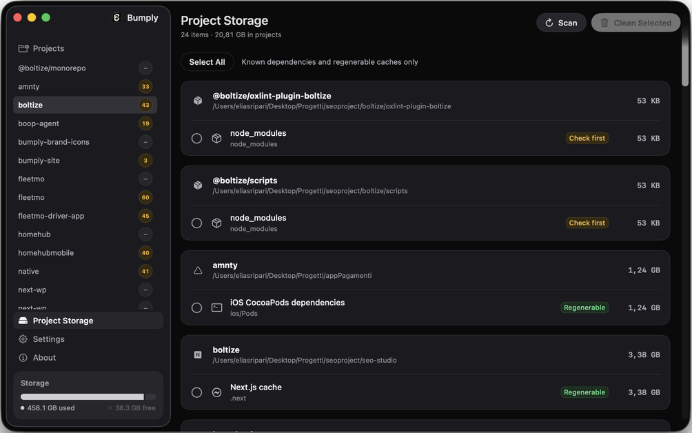
Task: Click the Settings gear icon
Action: tap(23, 339)
